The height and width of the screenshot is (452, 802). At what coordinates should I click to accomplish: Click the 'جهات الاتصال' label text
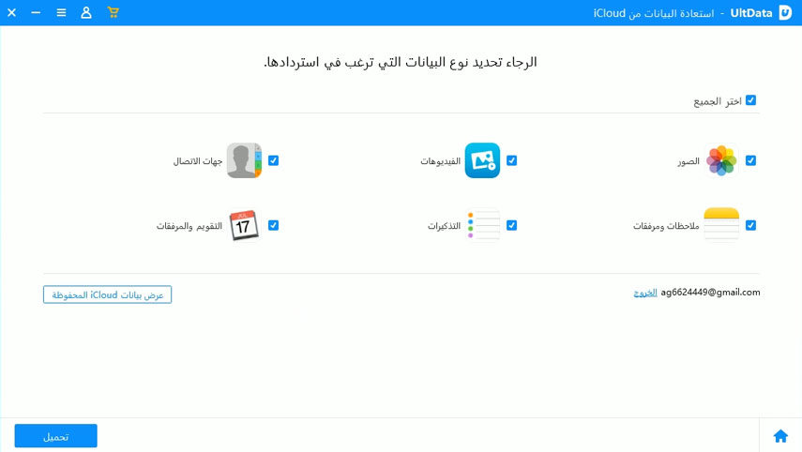tap(197, 161)
